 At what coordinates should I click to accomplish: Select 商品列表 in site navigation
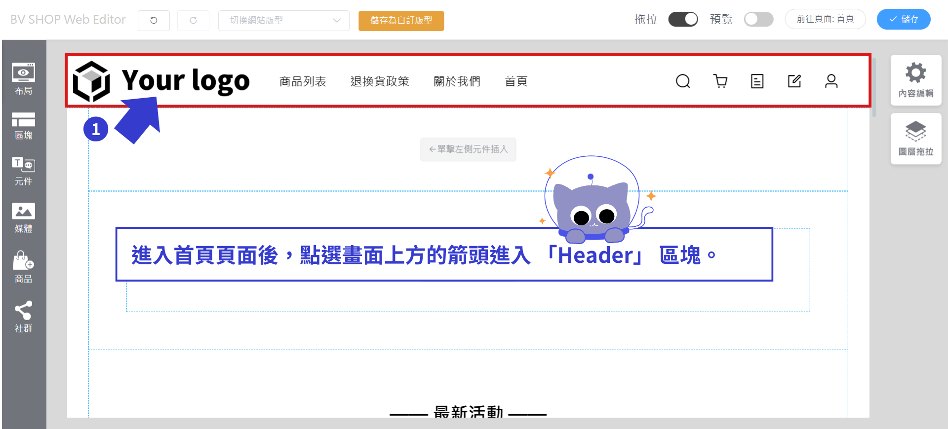(303, 81)
